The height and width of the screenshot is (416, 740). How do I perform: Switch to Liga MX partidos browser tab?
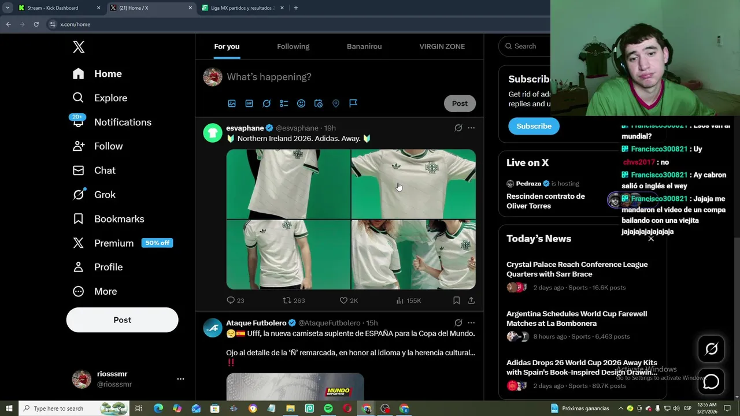click(242, 8)
